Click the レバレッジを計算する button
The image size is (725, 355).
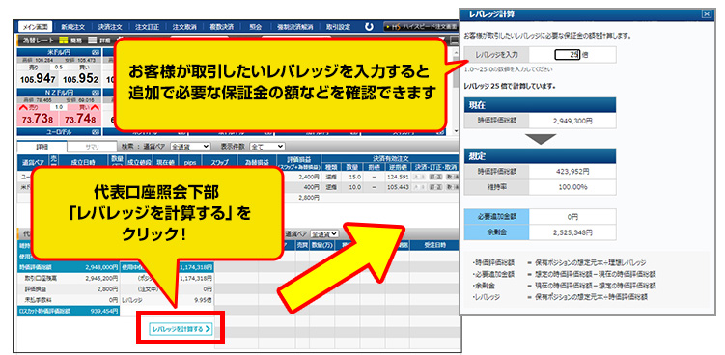pyautogui.click(x=181, y=329)
